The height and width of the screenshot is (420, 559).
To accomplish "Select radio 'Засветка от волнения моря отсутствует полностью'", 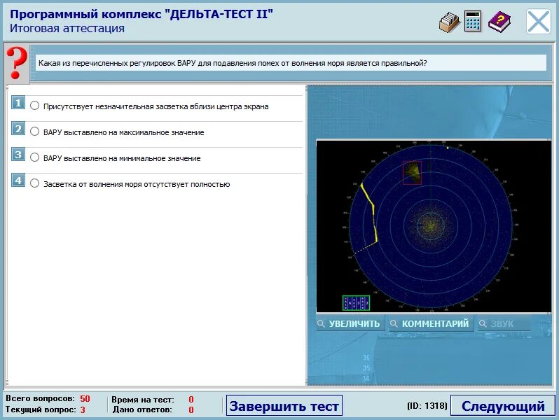I will click(34, 183).
